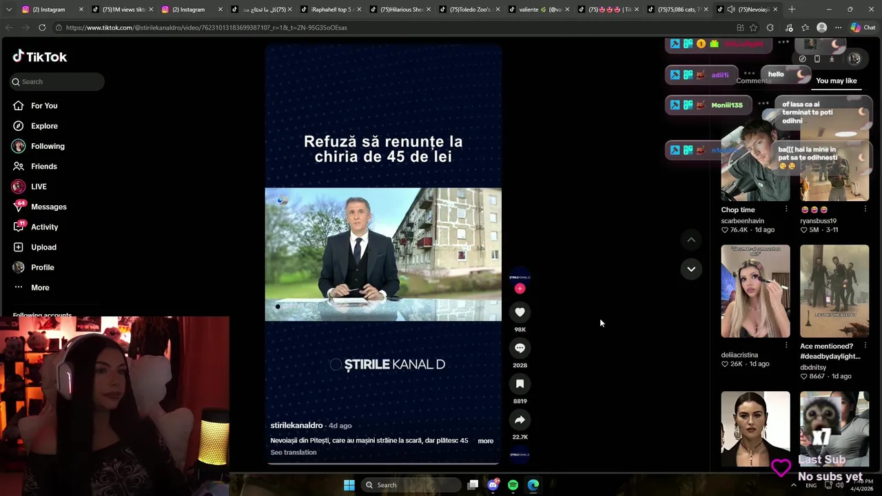882x496 pixels.
Task: Go back in the browser
Action: click(9, 28)
